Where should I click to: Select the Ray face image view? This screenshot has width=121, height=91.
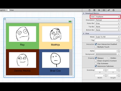click(x=22, y=34)
